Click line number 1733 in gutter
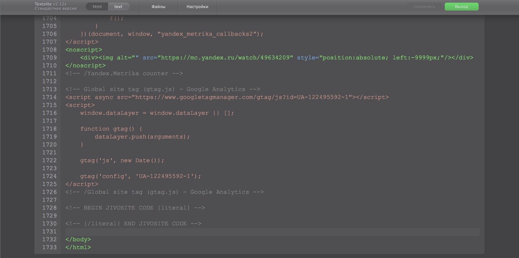Image resolution: width=519 pixels, height=258 pixels. tap(49, 247)
